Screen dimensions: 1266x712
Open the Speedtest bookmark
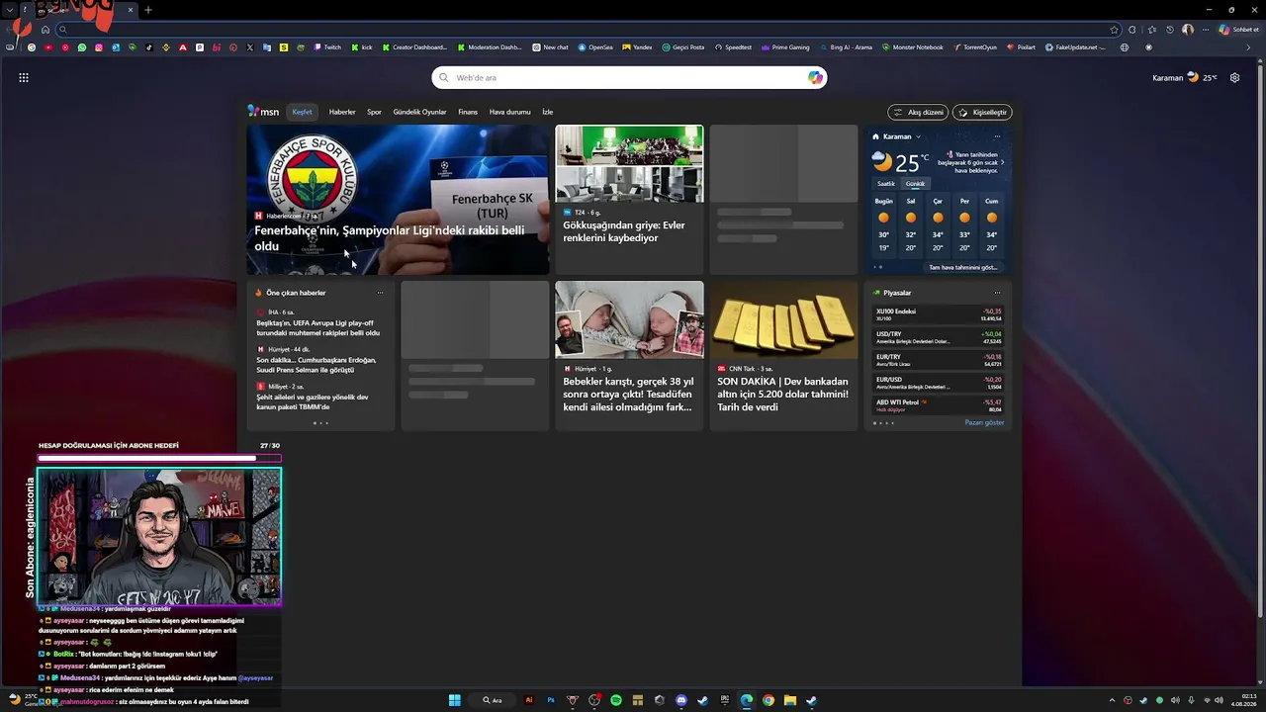coord(733,47)
